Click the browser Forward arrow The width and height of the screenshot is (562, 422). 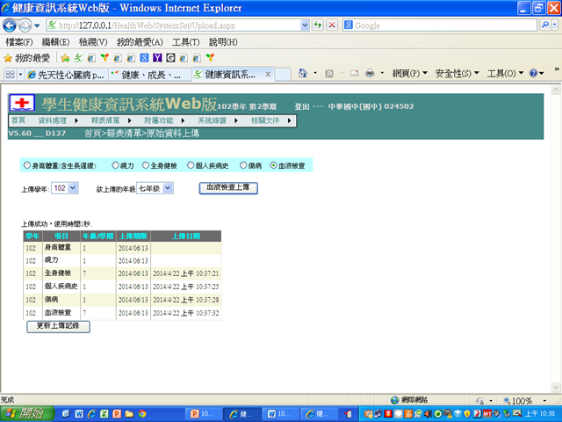[25, 25]
